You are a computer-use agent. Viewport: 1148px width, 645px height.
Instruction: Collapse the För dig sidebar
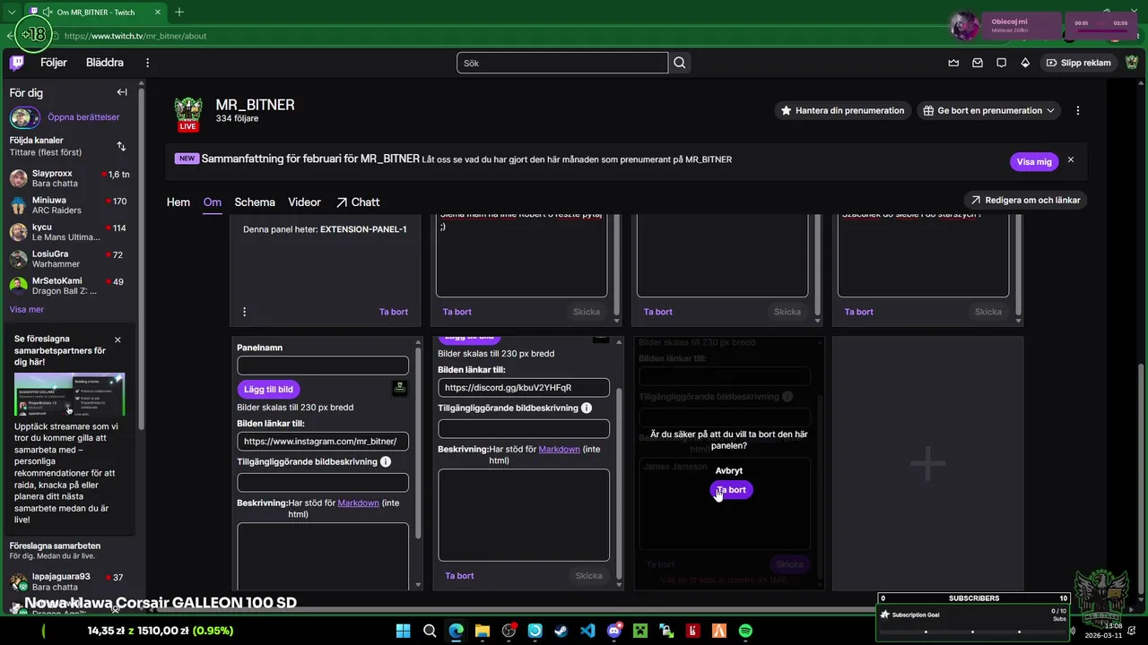click(122, 92)
